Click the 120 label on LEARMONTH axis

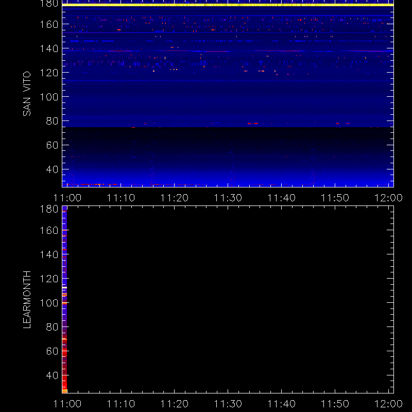coord(49,279)
